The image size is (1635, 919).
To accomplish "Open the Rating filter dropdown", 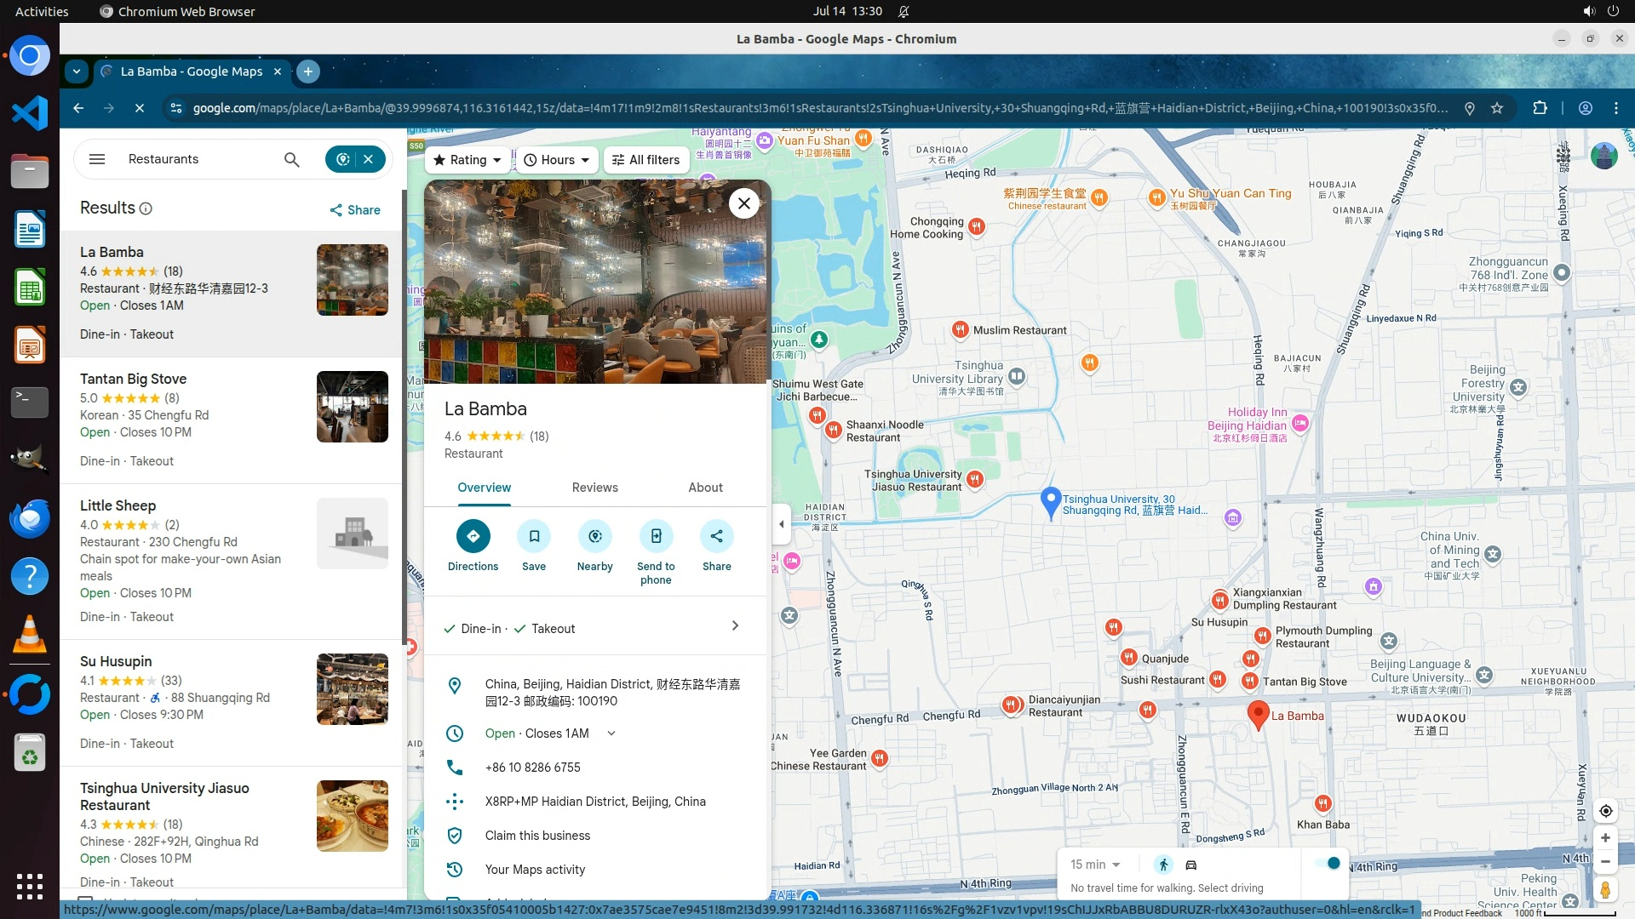I will [x=468, y=160].
